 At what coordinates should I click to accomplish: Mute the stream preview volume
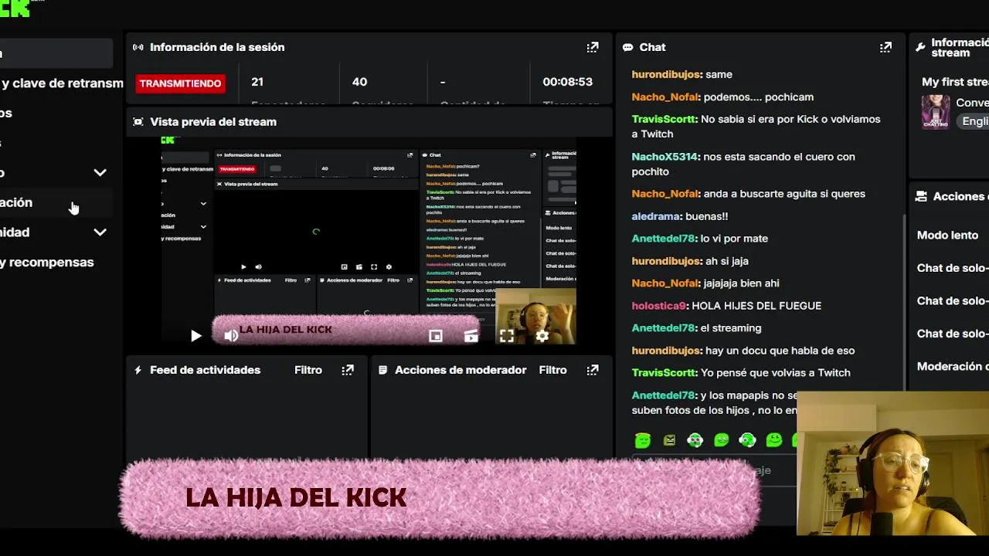tap(231, 336)
